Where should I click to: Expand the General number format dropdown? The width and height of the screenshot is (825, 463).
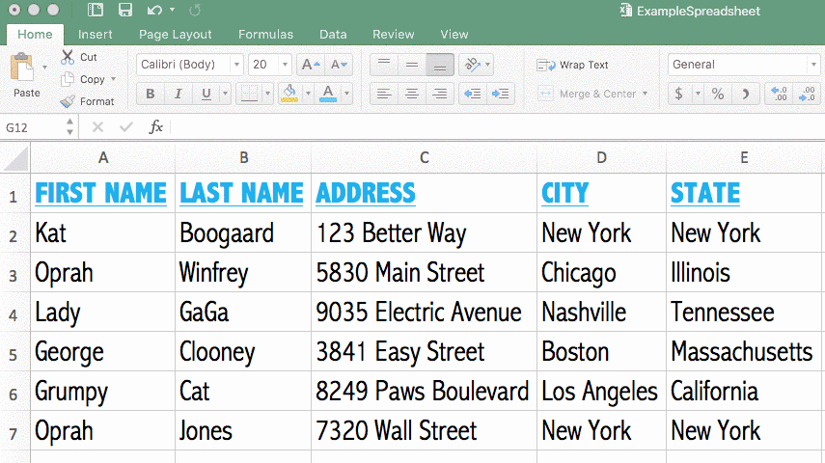[x=743, y=65]
